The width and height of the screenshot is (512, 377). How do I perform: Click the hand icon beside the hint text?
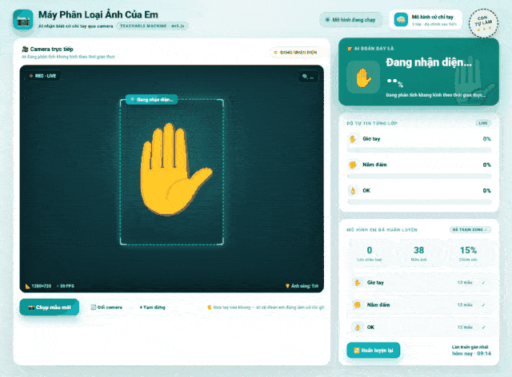point(210,308)
